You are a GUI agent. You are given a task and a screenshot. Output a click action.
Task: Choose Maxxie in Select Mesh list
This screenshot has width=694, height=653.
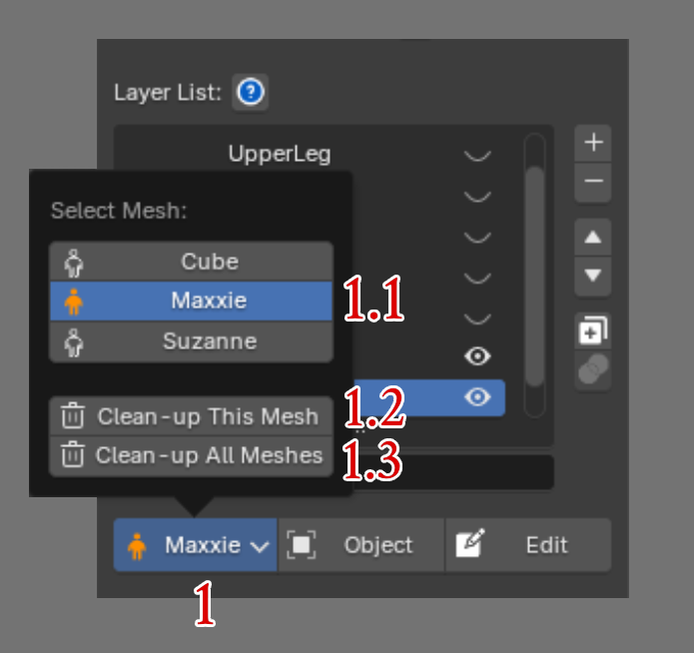191,301
